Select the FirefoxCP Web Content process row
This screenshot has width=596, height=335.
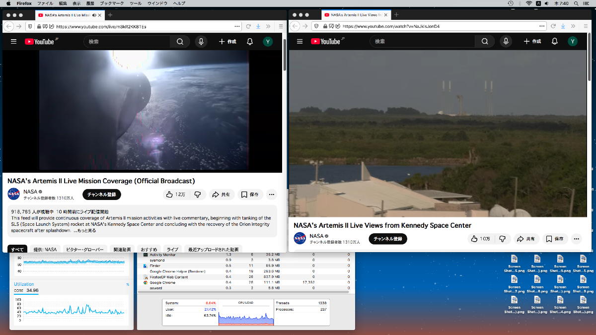[245, 277]
